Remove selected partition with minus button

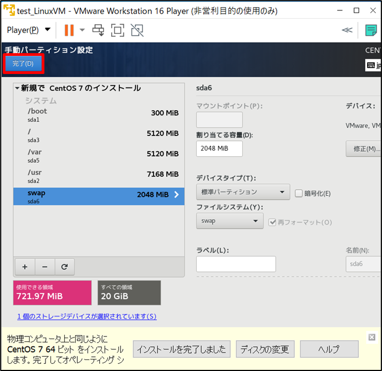point(45,267)
